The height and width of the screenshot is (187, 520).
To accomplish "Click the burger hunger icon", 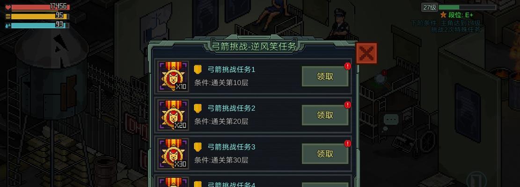I will tap(8, 16).
